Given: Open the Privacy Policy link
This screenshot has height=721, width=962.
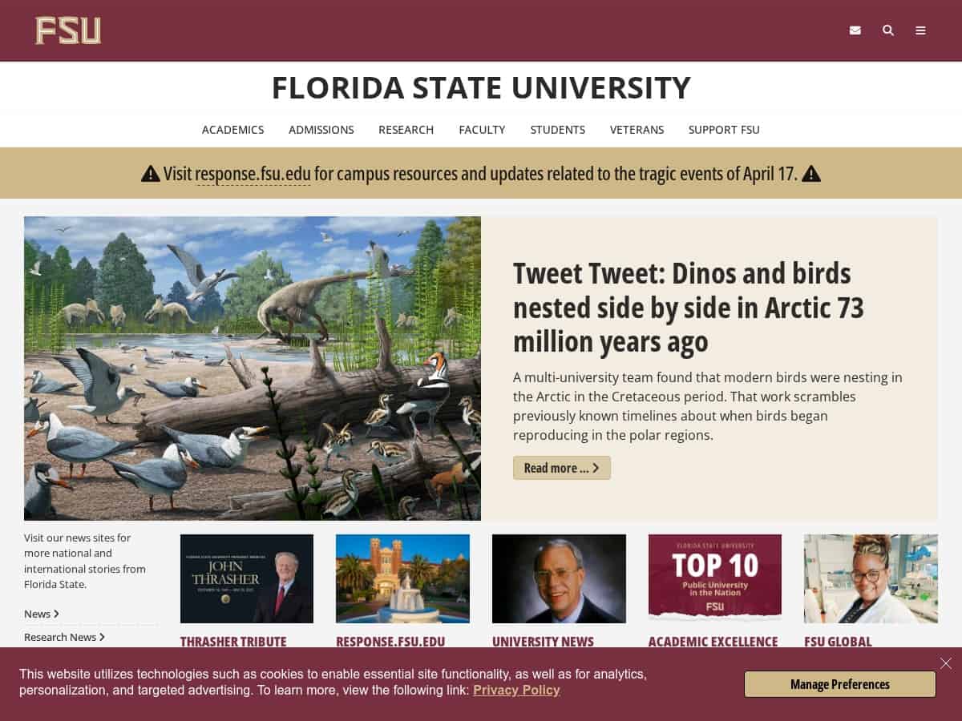Looking at the screenshot, I should 516,690.
